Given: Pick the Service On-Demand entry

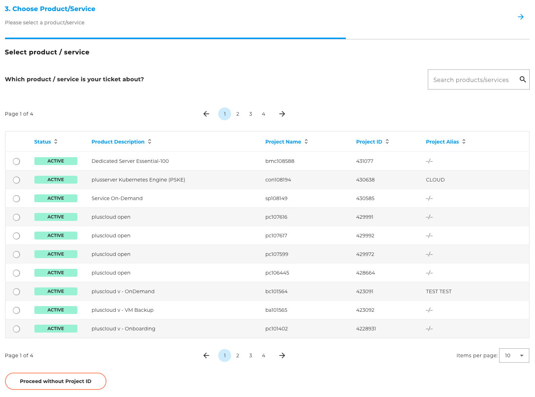Looking at the screenshot, I should coord(16,199).
